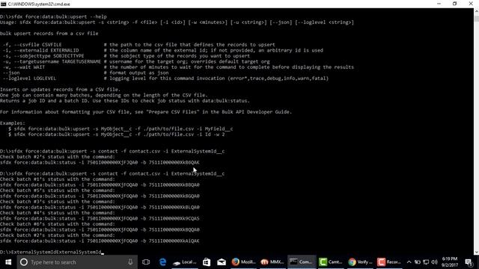
Task: Click example line ending with '-i Id -w 2'
Action: tap(117, 134)
